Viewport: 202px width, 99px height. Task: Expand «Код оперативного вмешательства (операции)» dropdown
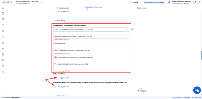coord(91,29)
